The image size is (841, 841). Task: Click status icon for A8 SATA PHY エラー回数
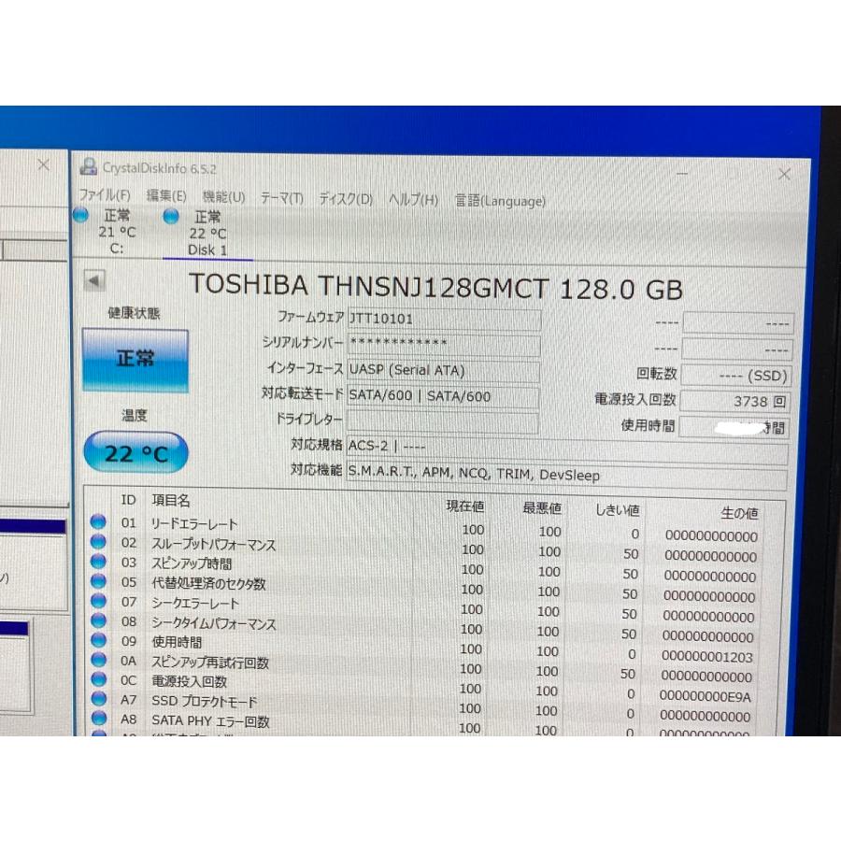(x=99, y=718)
